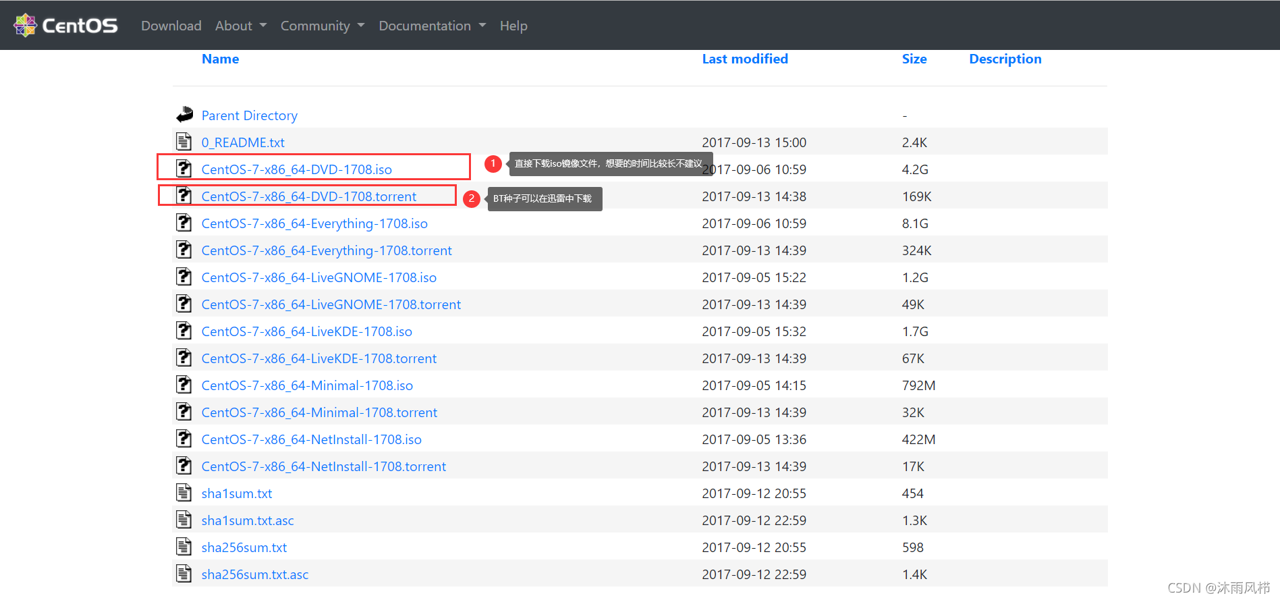Click the icon beside CentOS-7-x86_64-DVD-1708.iso
The height and width of the screenshot is (600, 1280).
click(184, 168)
